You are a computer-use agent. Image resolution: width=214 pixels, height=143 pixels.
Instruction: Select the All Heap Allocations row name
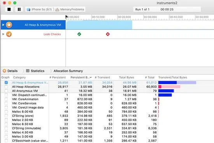(x=26, y=87)
